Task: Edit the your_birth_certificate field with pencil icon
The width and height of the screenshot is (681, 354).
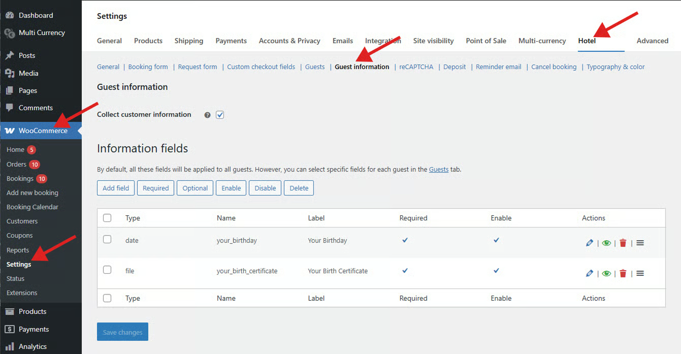Action: [x=589, y=274]
